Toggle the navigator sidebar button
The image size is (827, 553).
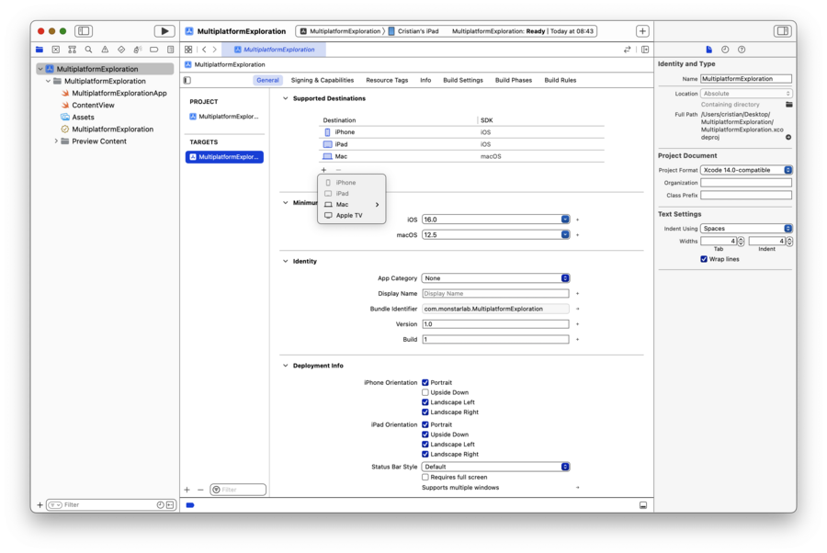tap(84, 31)
